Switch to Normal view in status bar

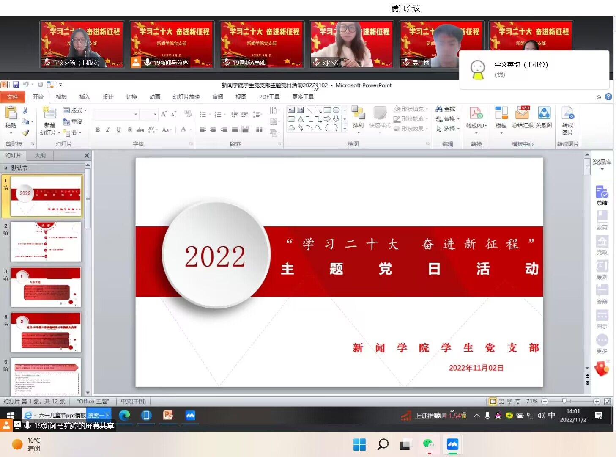[493, 402]
